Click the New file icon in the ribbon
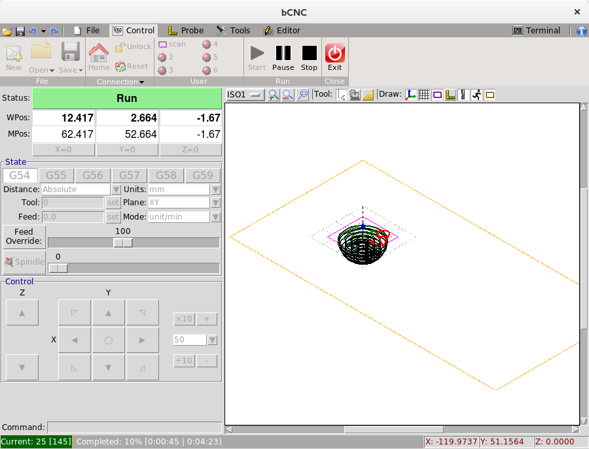This screenshot has width=589, height=449. click(x=14, y=53)
